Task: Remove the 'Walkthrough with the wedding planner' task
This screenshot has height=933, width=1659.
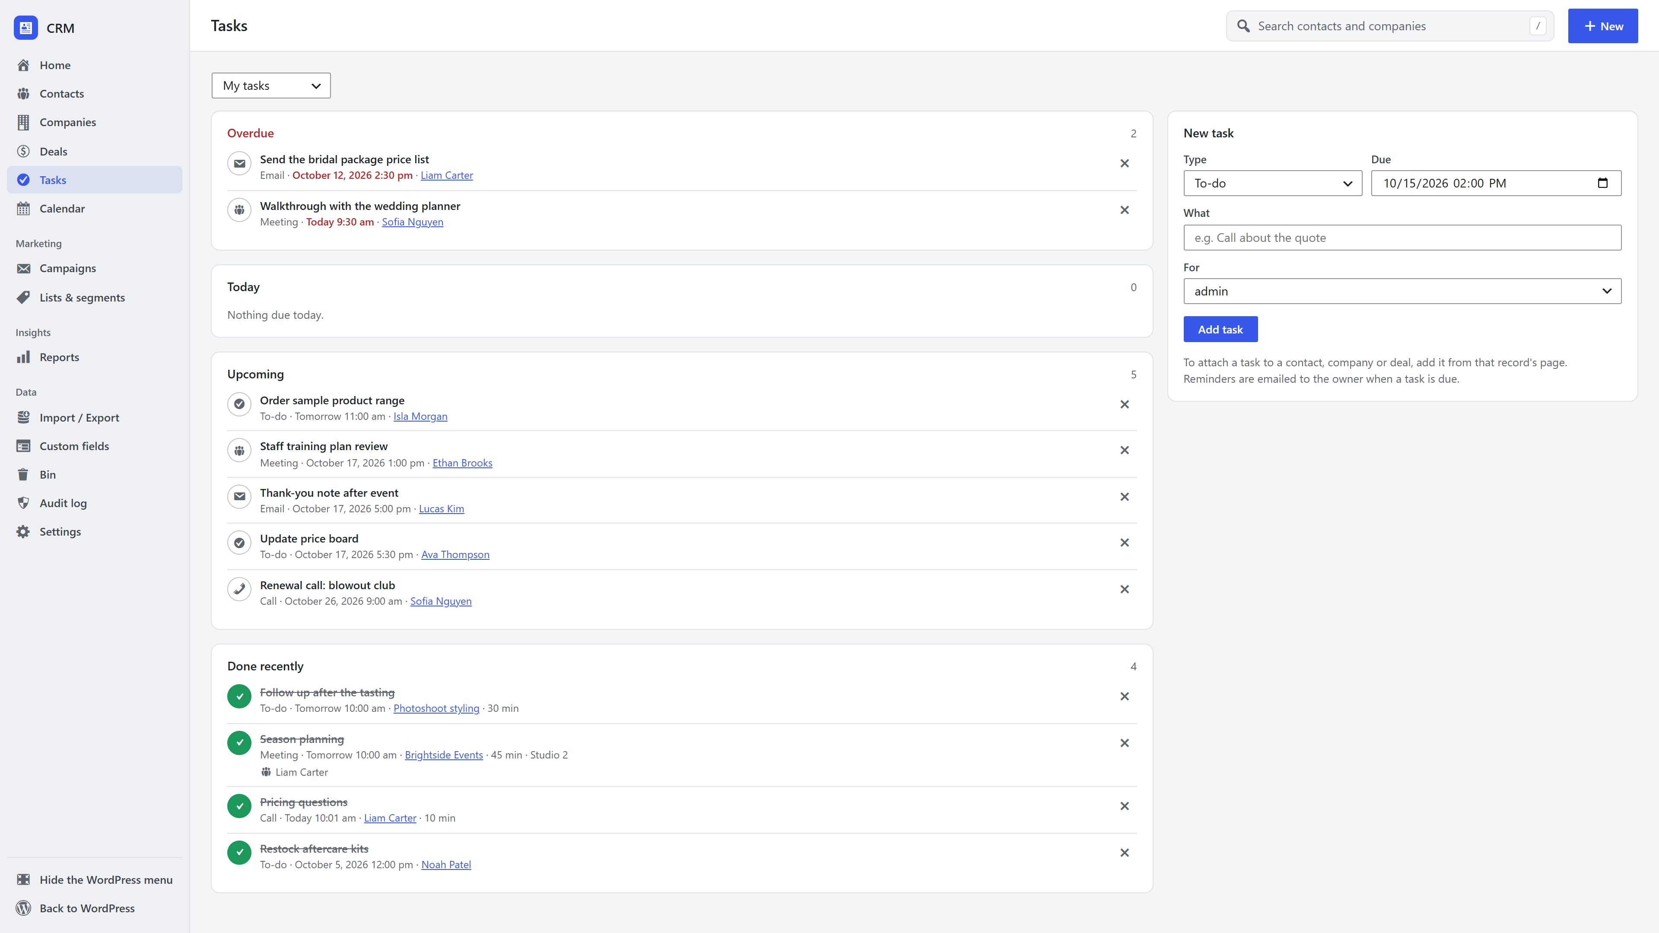Action: pyautogui.click(x=1125, y=210)
